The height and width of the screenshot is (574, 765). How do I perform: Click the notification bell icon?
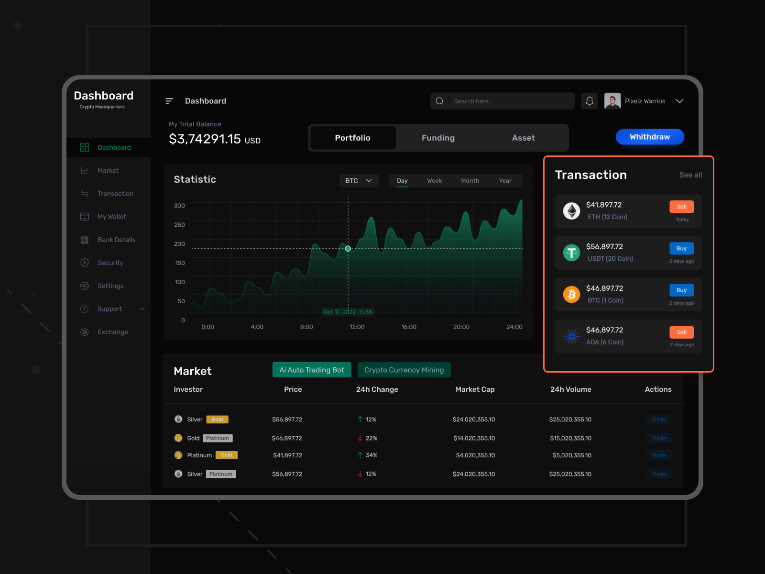[x=589, y=101]
